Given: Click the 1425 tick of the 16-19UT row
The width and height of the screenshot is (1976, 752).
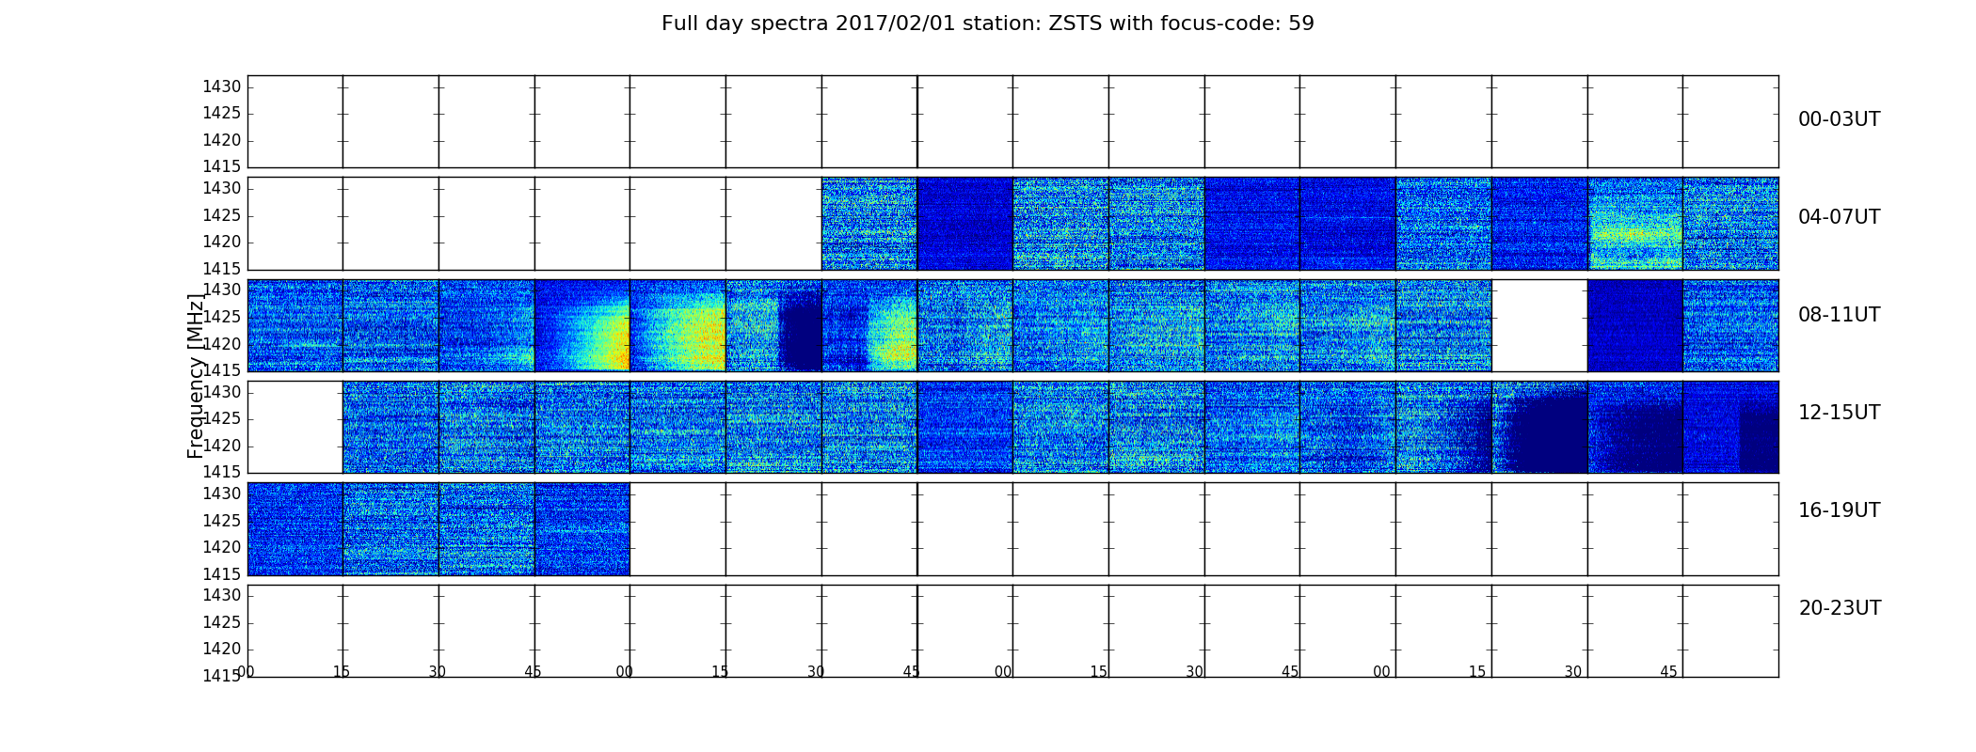Looking at the screenshot, I should (x=222, y=521).
